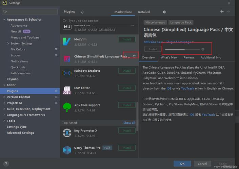Install the Rainbow Brackets plugin
The image size is (239, 169).
[127, 71]
